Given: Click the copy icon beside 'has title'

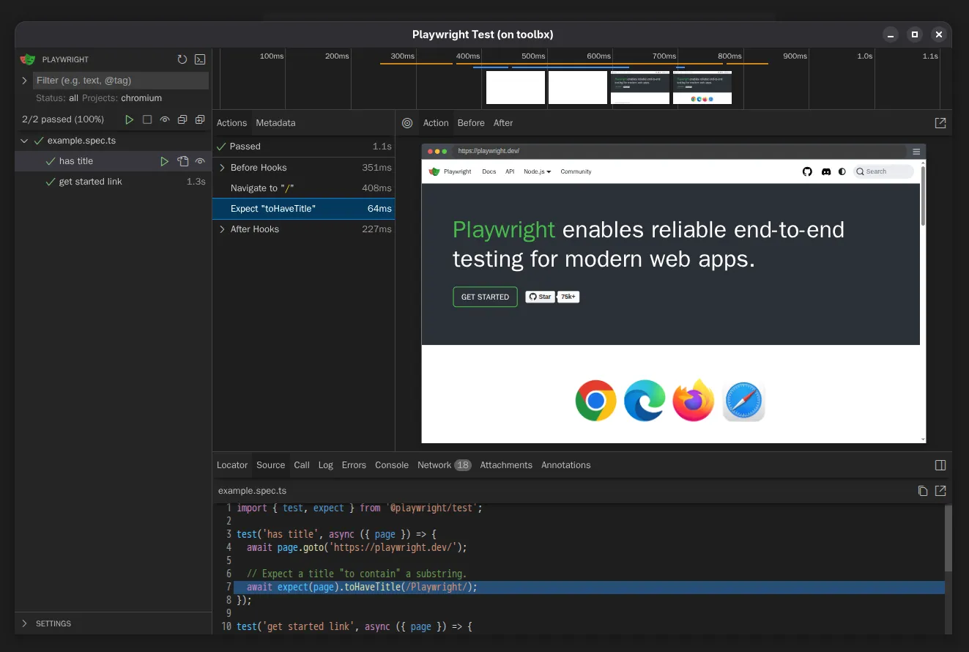Looking at the screenshot, I should click(x=182, y=160).
